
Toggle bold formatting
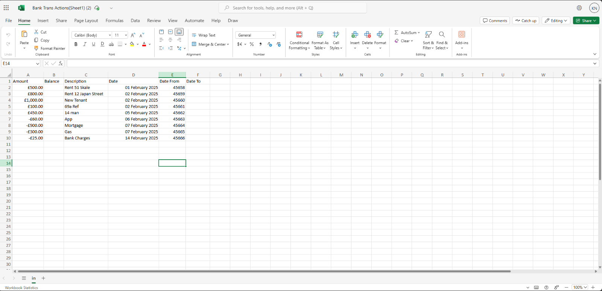(76, 44)
